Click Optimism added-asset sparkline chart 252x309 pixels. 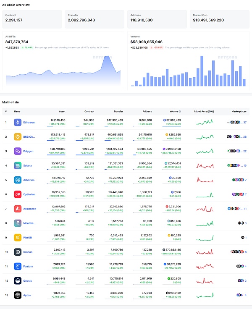click(205, 194)
